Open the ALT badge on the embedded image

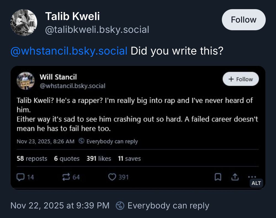256,183
